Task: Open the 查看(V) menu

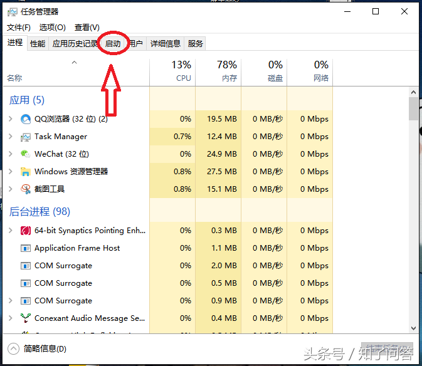Action: pos(87,27)
